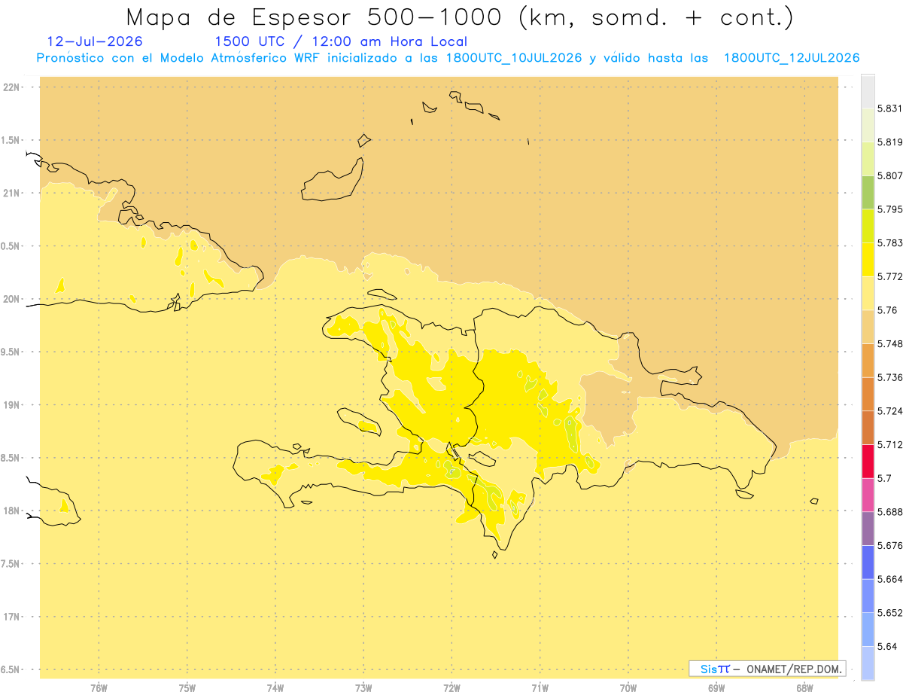Click the tan legend band below 5.76
Viewport: 903px width, 698px height.
[868, 327]
